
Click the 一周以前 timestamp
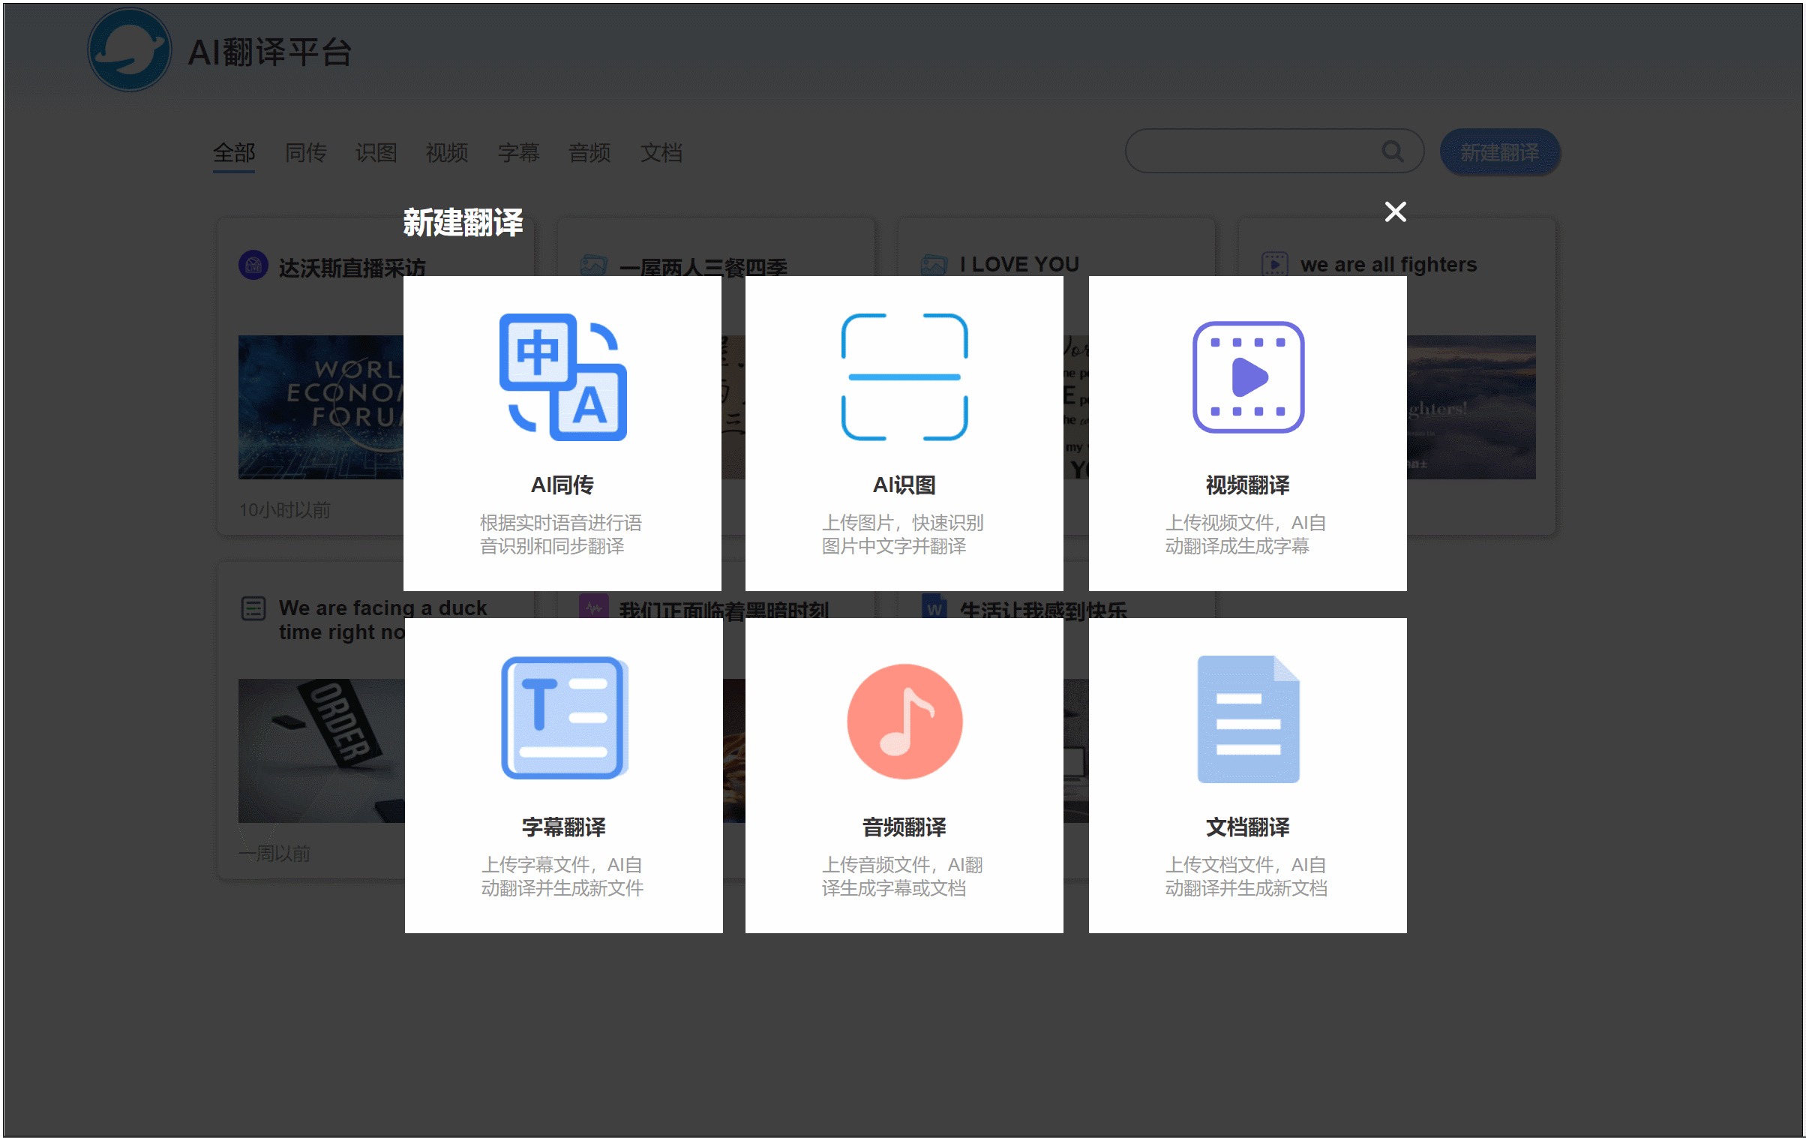click(274, 854)
